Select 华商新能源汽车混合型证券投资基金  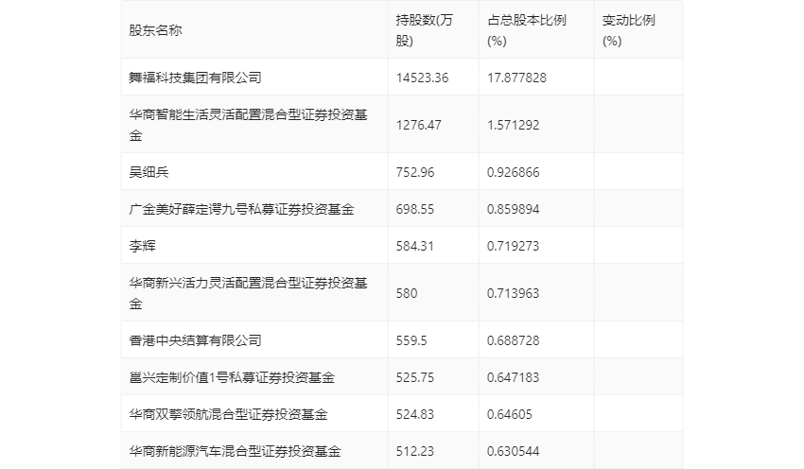point(235,450)
